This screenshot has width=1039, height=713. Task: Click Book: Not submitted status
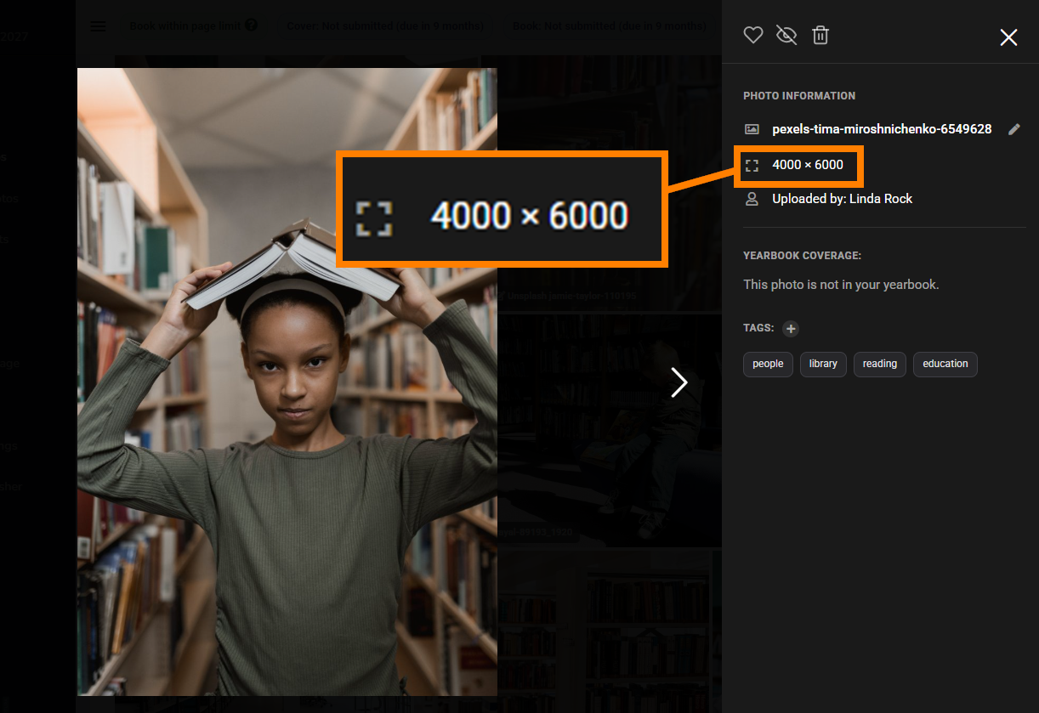tap(609, 26)
